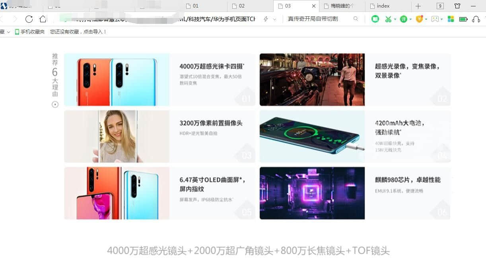Switch to the index tab
486x280 pixels.
point(383,6)
